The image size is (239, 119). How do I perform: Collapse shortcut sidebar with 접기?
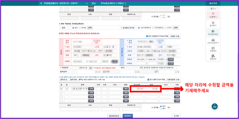point(213,9)
